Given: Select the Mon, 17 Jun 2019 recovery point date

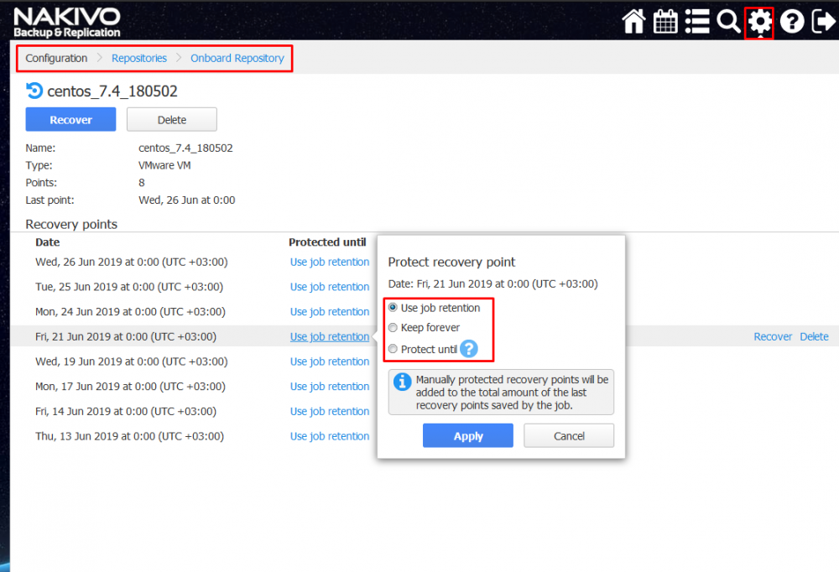Looking at the screenshot, I should coord(131,387).
